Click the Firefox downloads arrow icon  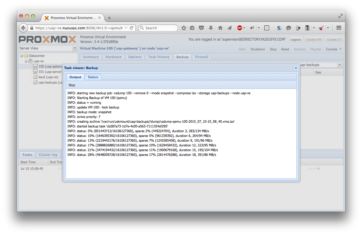pos(211,28)
